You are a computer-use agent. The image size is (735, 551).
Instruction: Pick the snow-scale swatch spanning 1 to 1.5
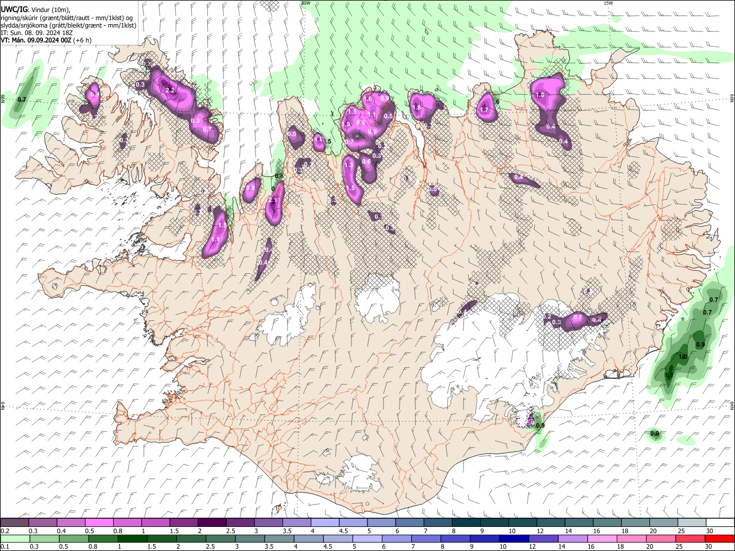(156, 522)
